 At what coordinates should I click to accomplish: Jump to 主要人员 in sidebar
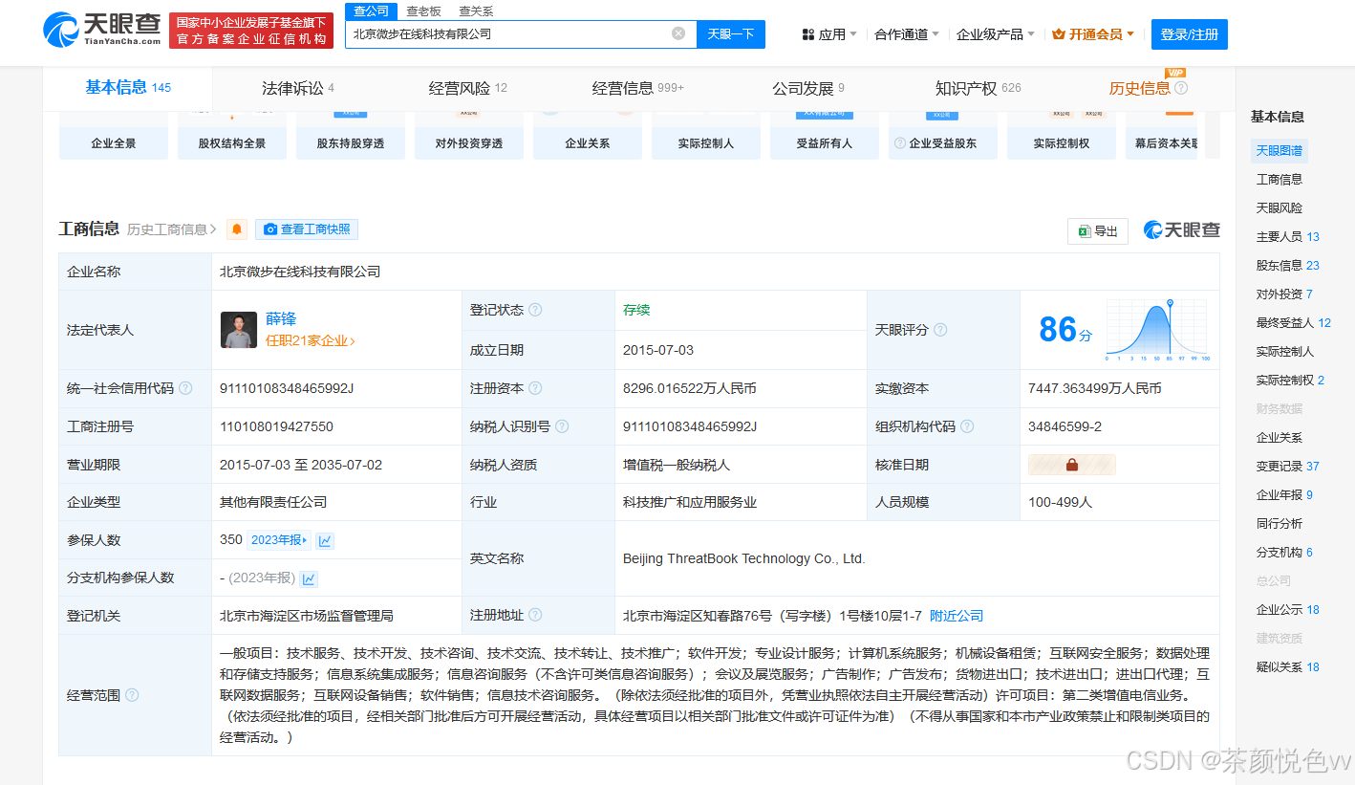1287,236
